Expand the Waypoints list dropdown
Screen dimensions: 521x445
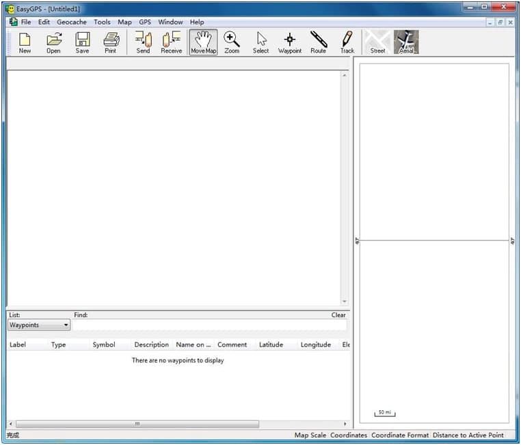pos(39,325)
